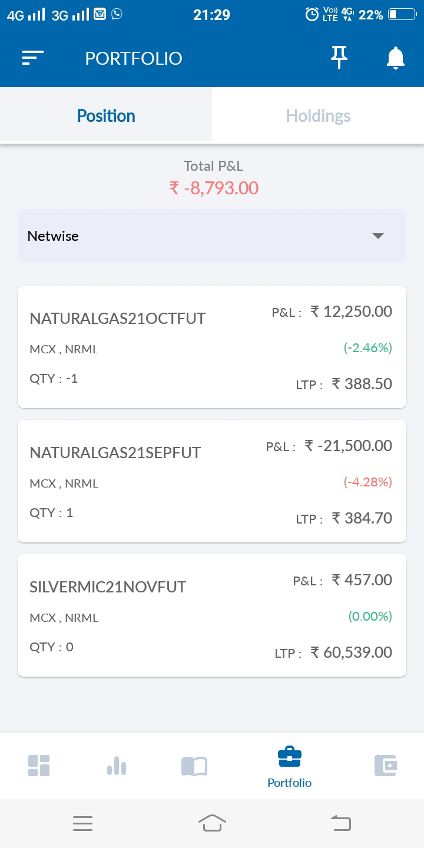Open SILVERMIC21NOVFUT position card
Viewport: 424px width, 848px height.
[x=212, y=615]
